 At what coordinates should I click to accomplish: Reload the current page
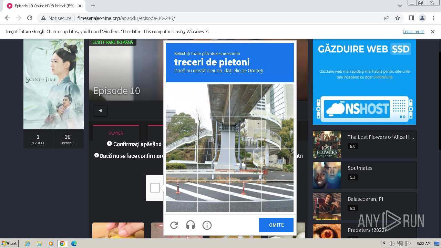coord(30,18)
